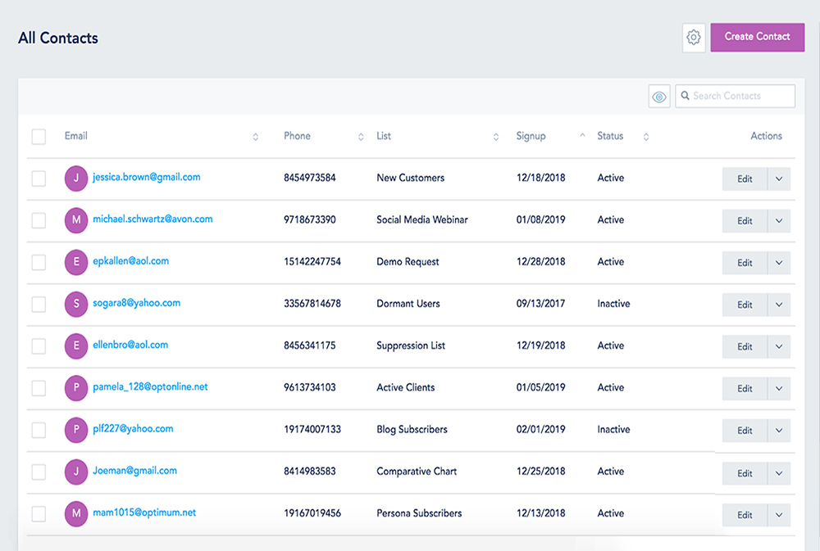Sort contacts by Phone column arrows
820x551 pixels.
pyautogui.click(x=361, y=137)
